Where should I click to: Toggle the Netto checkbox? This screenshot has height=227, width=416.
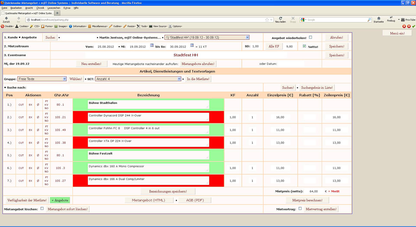pos(304,46)
